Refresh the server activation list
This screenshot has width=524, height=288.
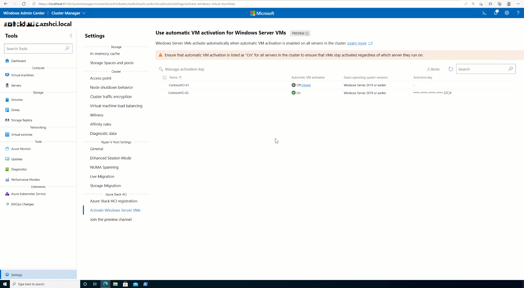(451, 69)
